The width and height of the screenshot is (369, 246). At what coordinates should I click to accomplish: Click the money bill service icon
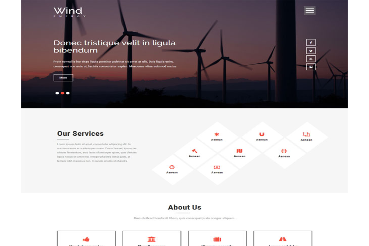[x=217, y=167]
